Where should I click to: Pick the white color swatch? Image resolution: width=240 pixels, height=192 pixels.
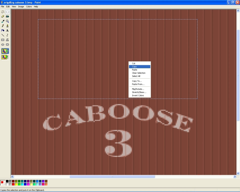coord(7,184)
